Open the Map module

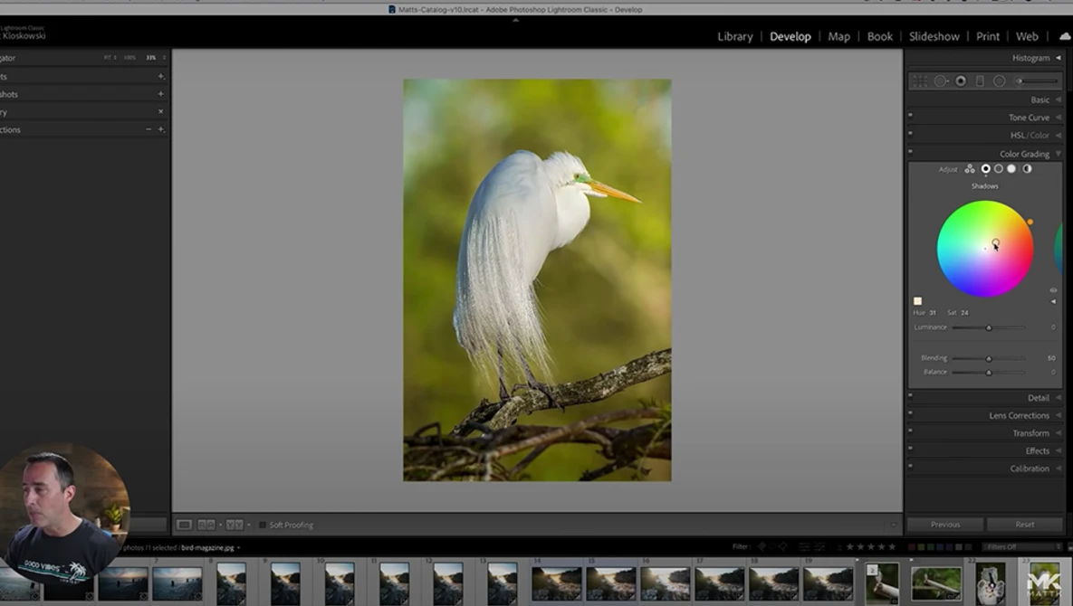tap(839, 37)
